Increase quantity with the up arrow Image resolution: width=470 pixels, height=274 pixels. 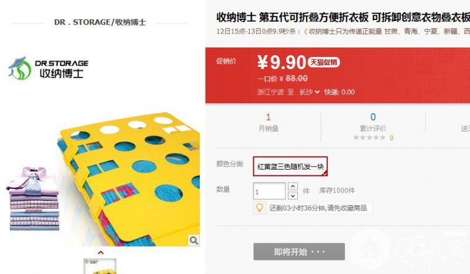[293, 186]
